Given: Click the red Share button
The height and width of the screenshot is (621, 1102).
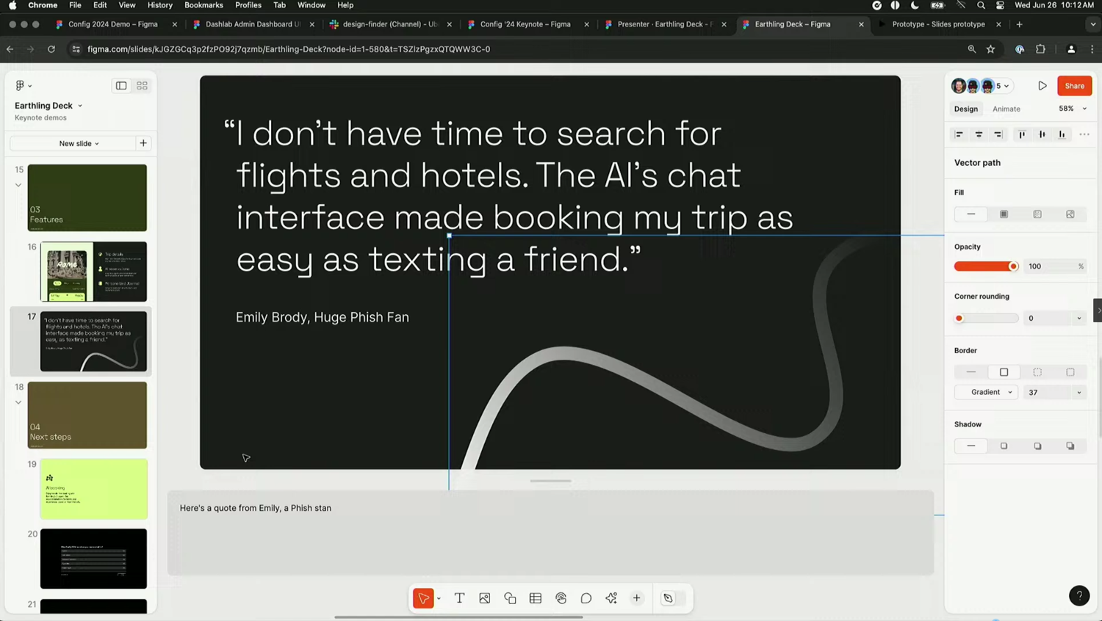Looking at the screenshot, I should coord(1074,86).
